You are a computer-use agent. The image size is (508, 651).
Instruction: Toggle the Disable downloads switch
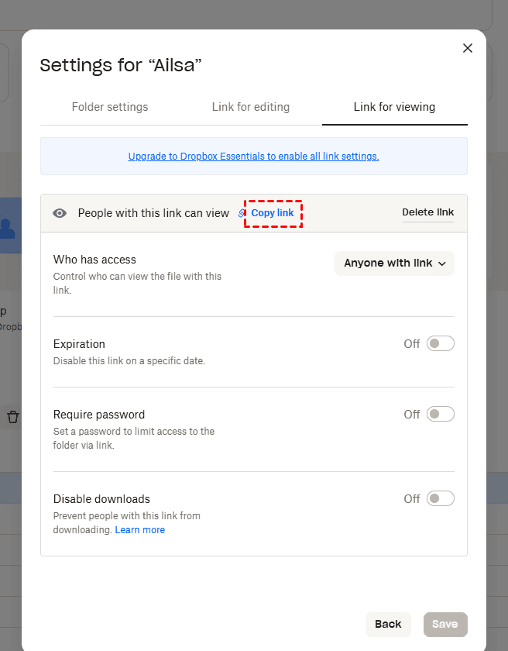click(440, 499)
